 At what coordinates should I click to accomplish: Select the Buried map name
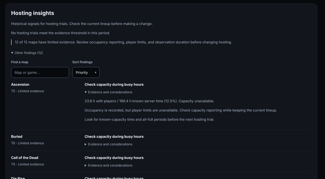[x=17, y=137]
